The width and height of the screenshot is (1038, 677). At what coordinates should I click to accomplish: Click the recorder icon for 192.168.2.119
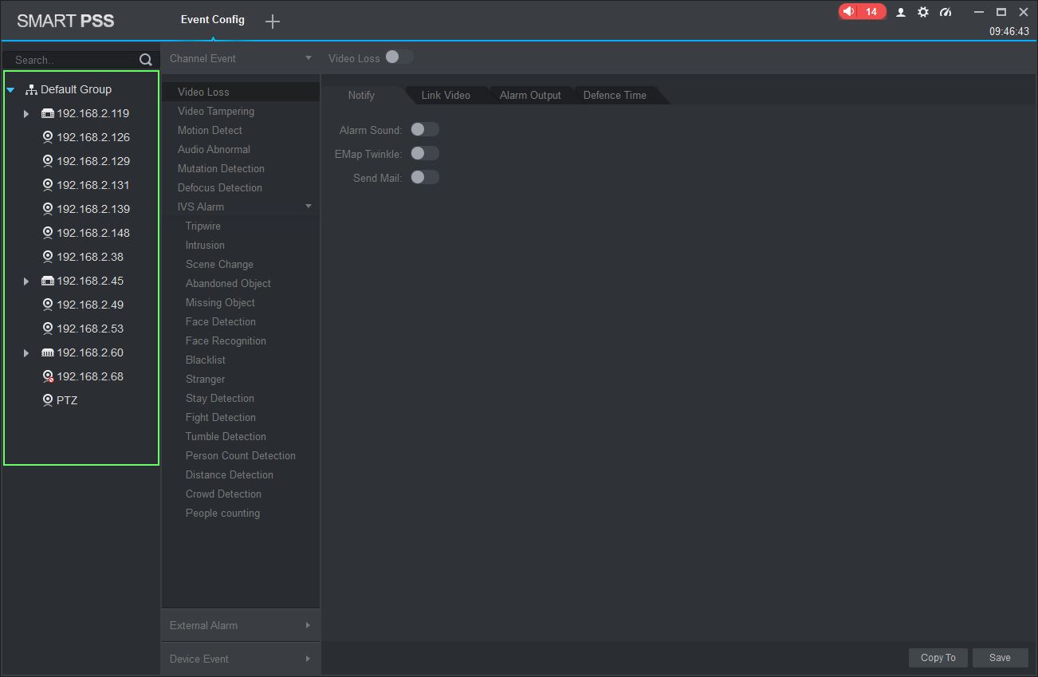coord(48,113)
